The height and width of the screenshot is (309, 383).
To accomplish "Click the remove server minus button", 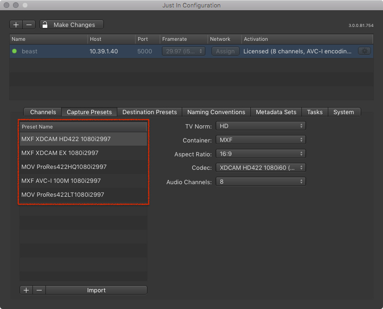I will point(29,25).
